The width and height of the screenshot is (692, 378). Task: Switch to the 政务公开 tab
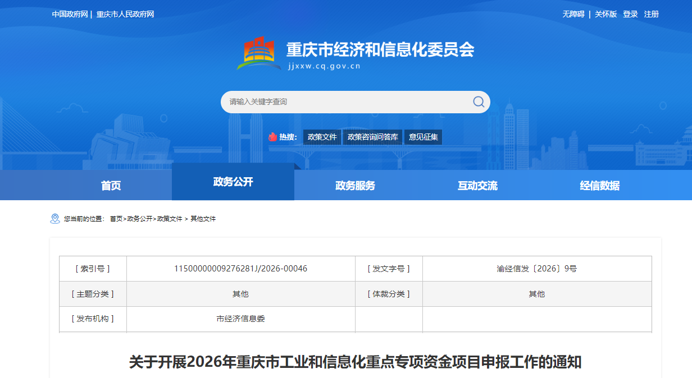[x=233, y=182]
